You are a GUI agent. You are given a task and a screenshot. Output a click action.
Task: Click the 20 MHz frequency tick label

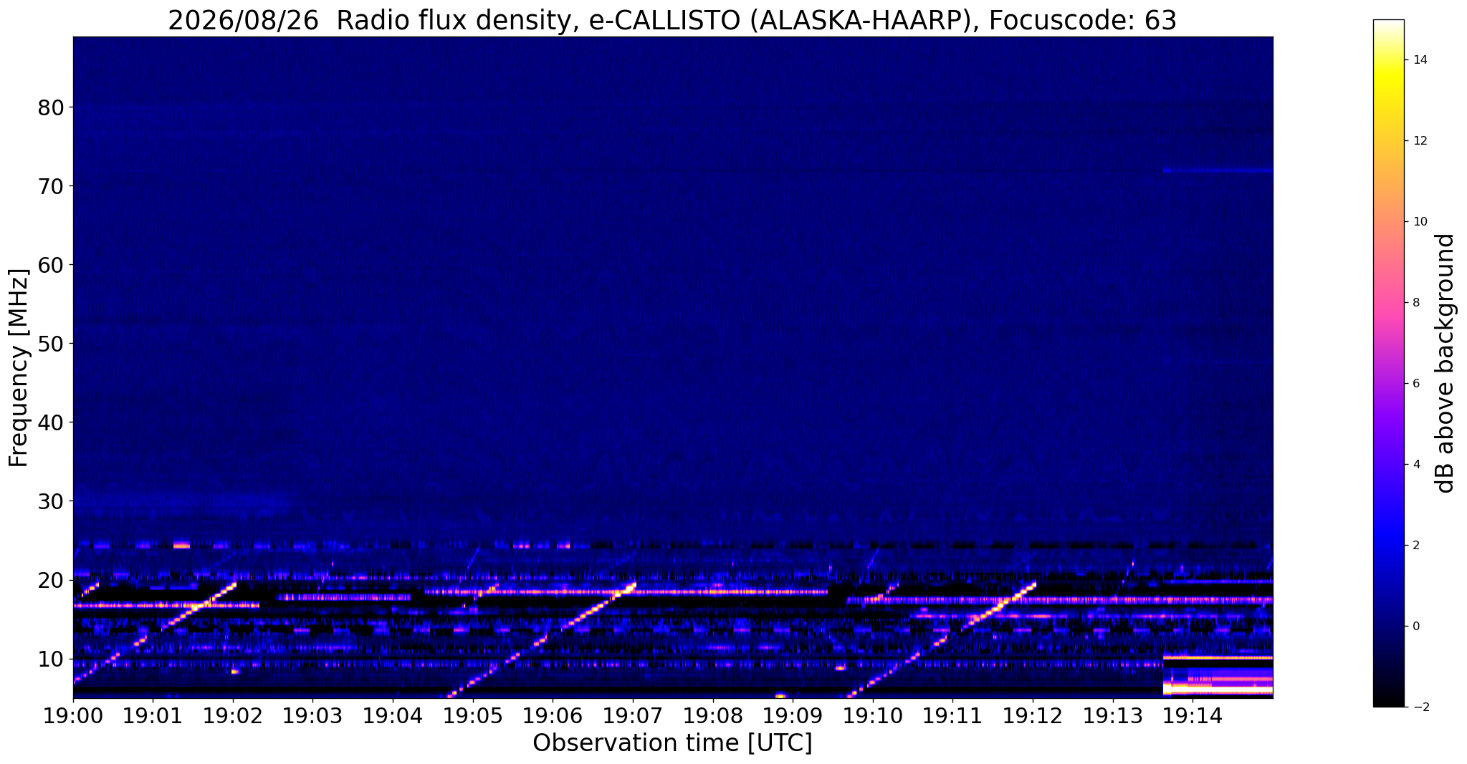click(51, 580)
